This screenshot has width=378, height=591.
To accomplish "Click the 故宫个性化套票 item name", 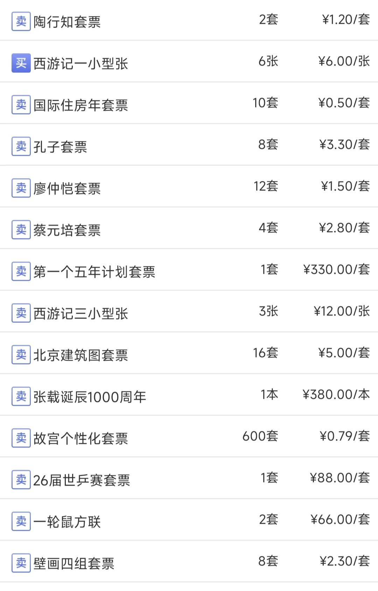I will (80, 438).
